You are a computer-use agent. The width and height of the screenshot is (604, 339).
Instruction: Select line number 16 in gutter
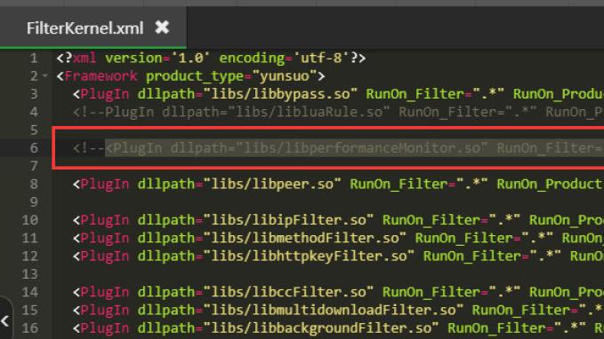coord(30,328)
